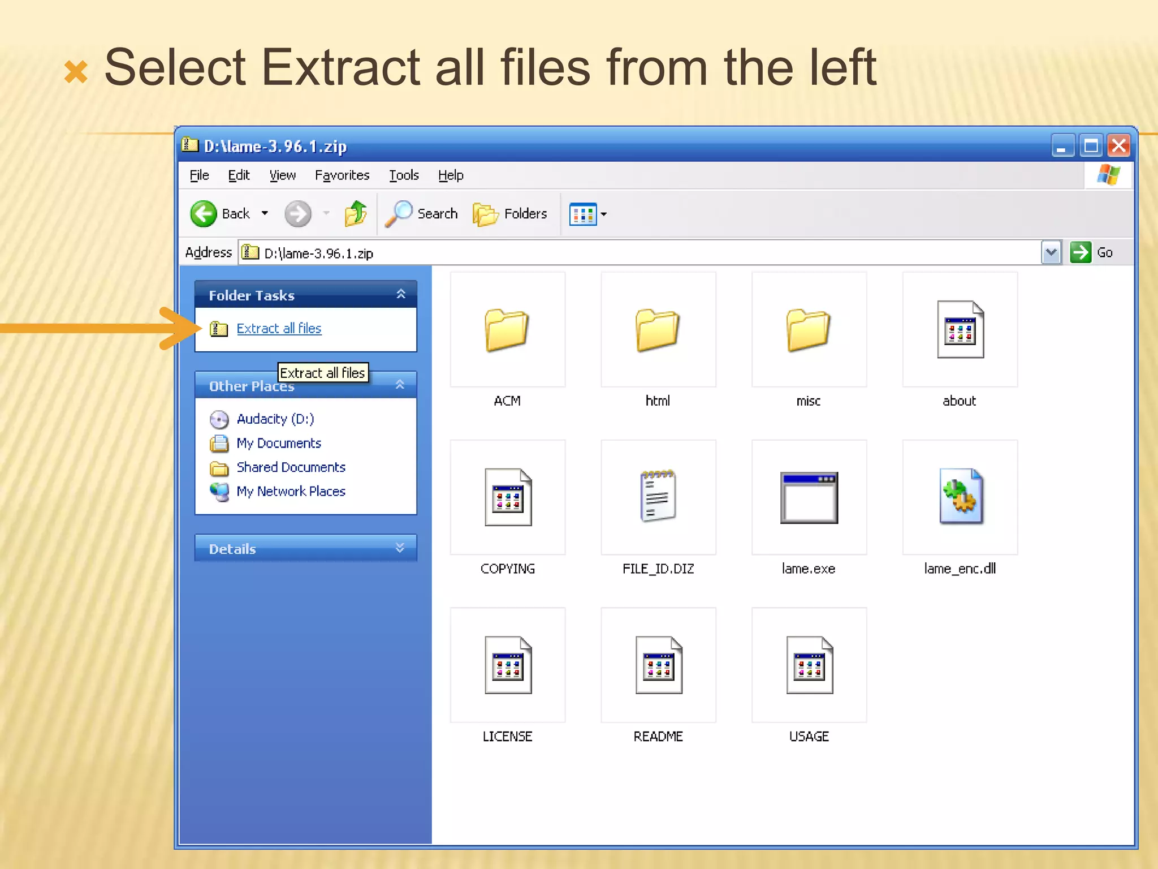Click the LICENSE file name label
This screenshot has width=1158, height=869.
tap(507, 737)
